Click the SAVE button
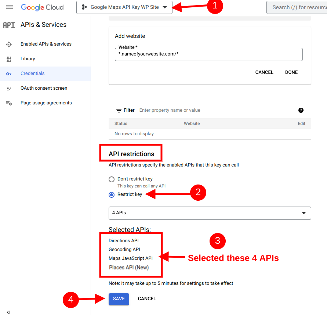 point(119,299)
